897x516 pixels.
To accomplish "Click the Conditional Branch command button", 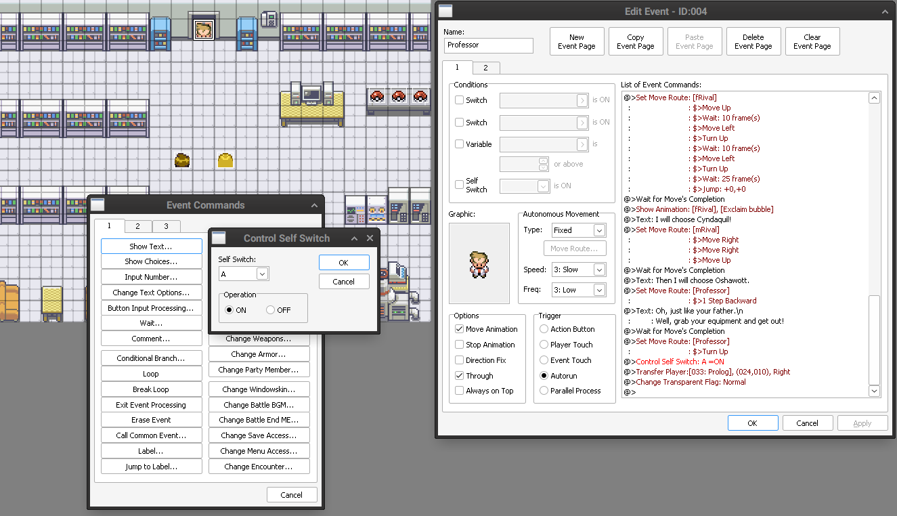I will pyautogui.click(x=151, y=358).
